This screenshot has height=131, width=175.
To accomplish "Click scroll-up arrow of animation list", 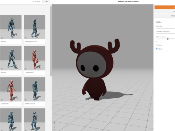I will click(x=51, y=5).
